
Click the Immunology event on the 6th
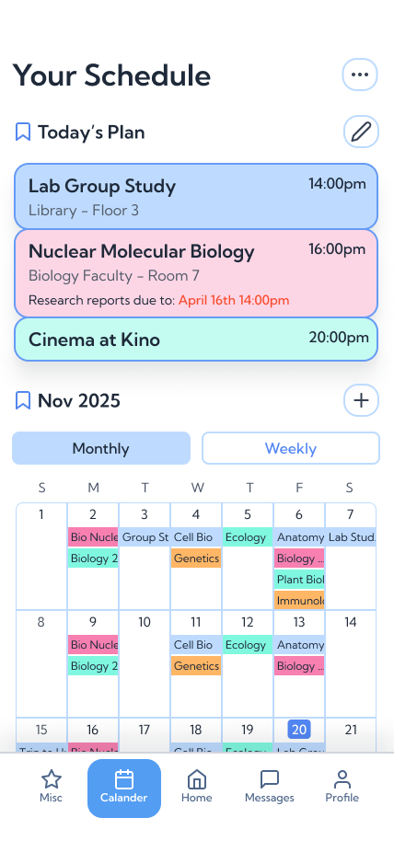(299, 601)
